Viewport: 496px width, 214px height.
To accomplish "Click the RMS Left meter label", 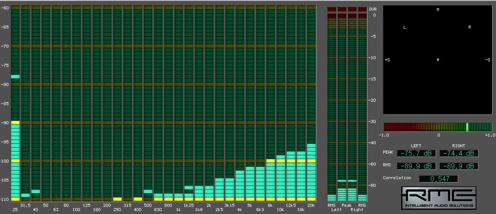I will pyautogui.click(x=331, y=205).
